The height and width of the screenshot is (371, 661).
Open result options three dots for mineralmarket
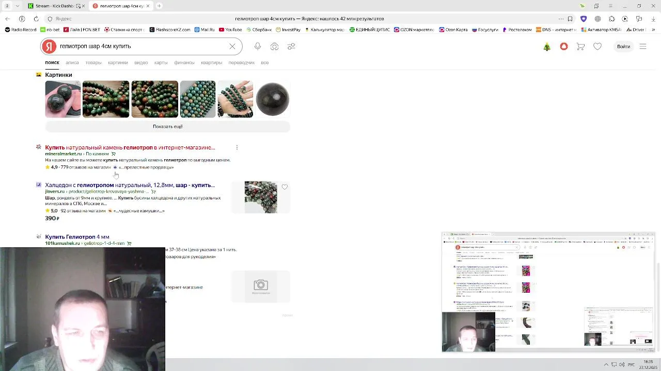click(237, 147)
